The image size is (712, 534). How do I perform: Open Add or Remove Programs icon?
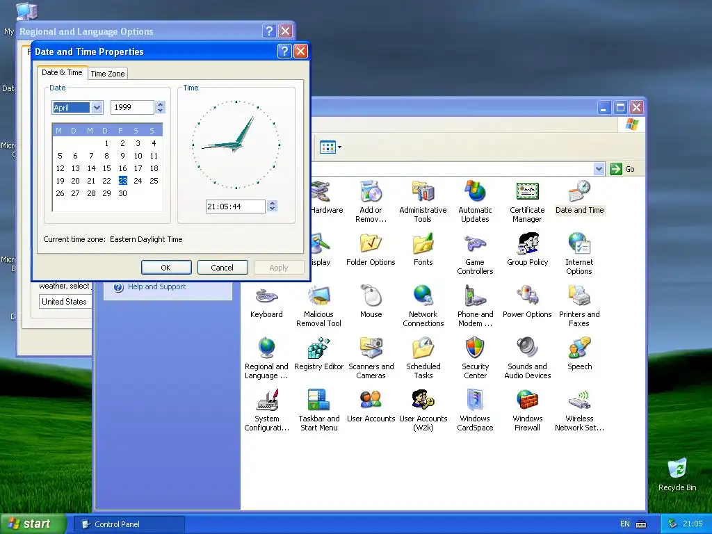coord(371,201)
